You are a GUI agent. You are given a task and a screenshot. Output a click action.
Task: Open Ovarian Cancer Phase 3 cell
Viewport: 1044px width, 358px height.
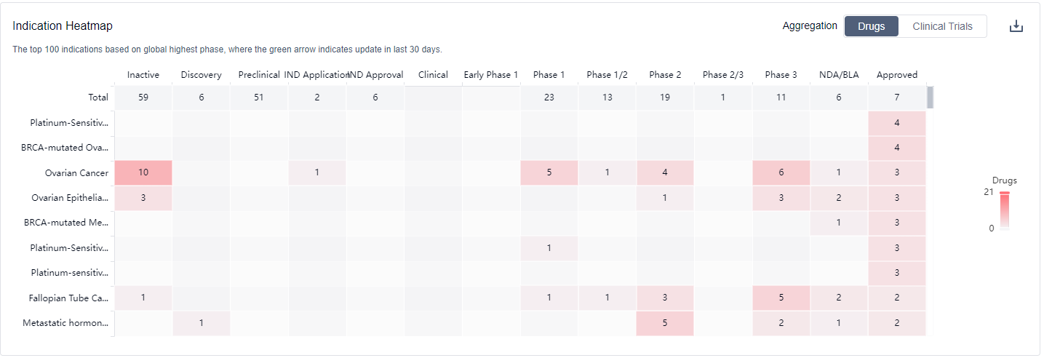781,173
